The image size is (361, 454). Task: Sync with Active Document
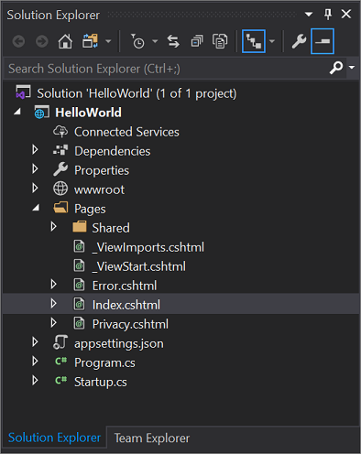coord(173,41)
